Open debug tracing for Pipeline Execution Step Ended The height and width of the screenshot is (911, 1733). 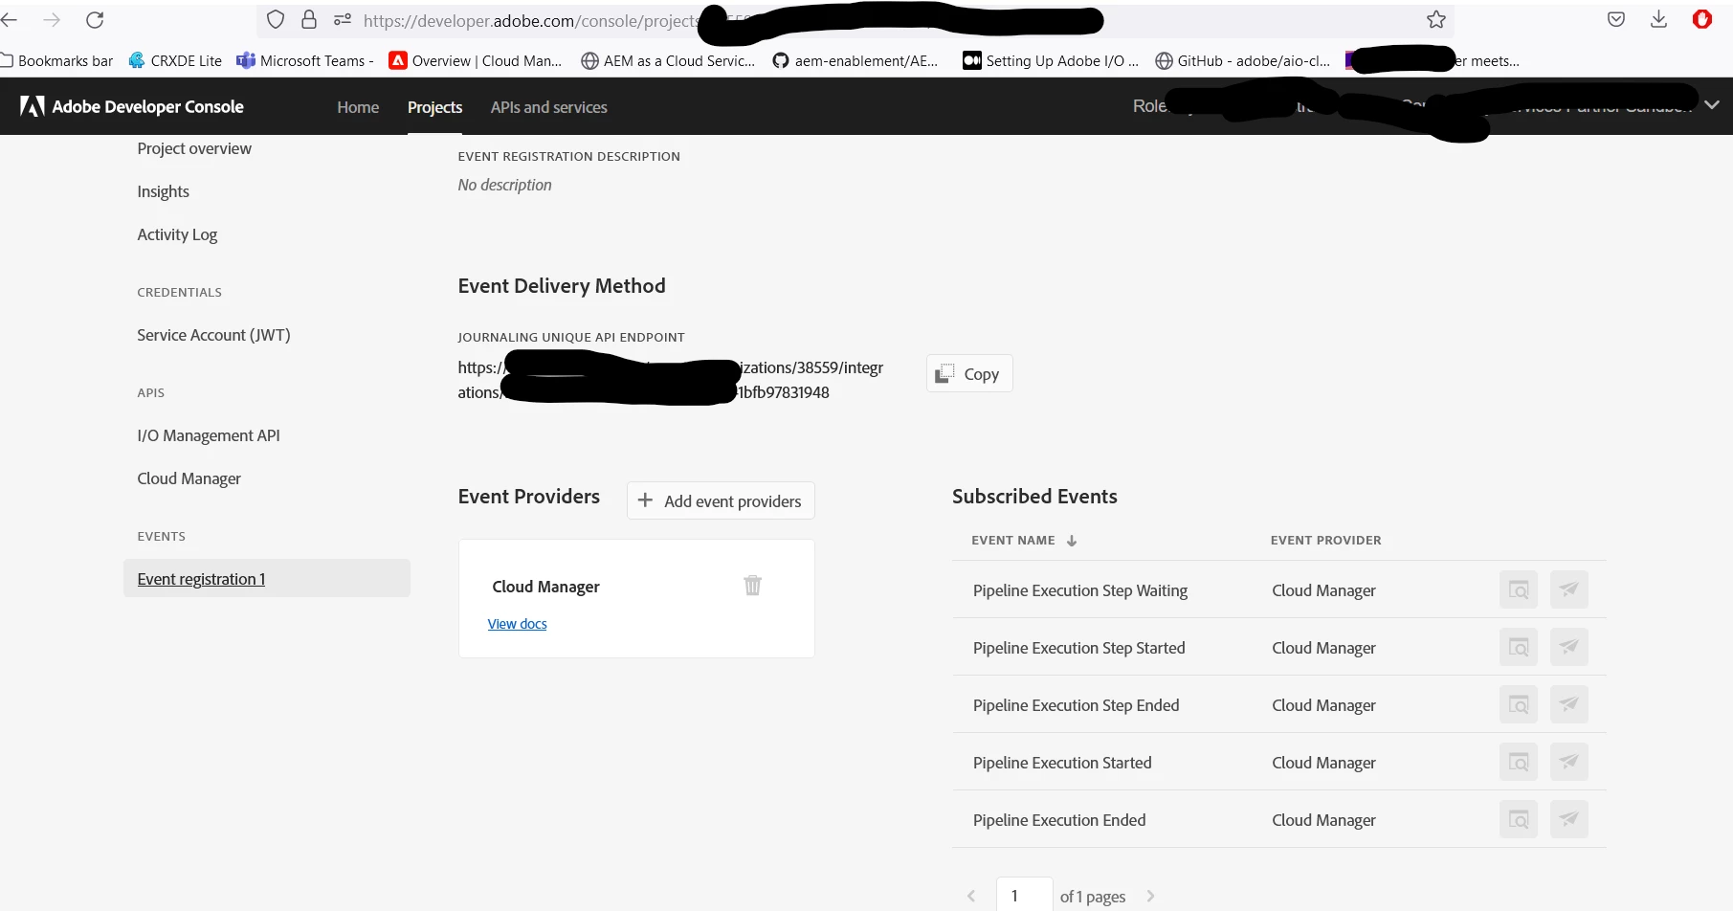coord(1519,704)
